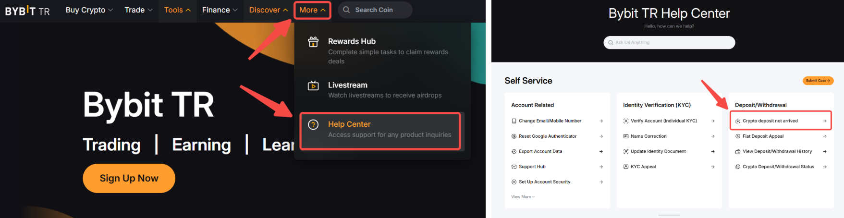Expand the Buy Crypto dropdown
Viewport: 844px width, 218px height.
[x=89, y=10]
